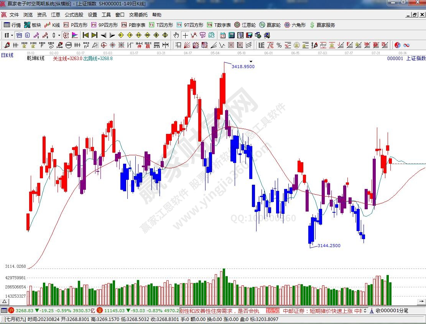Open the period 日 dropdown arrow

12,35
